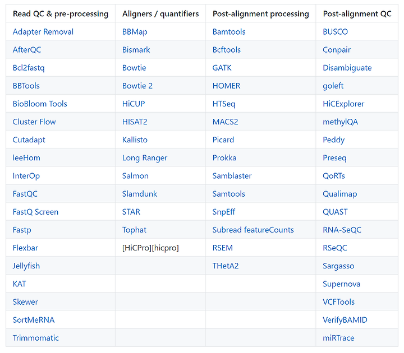Follow the Flexbar link

(25, 248)
